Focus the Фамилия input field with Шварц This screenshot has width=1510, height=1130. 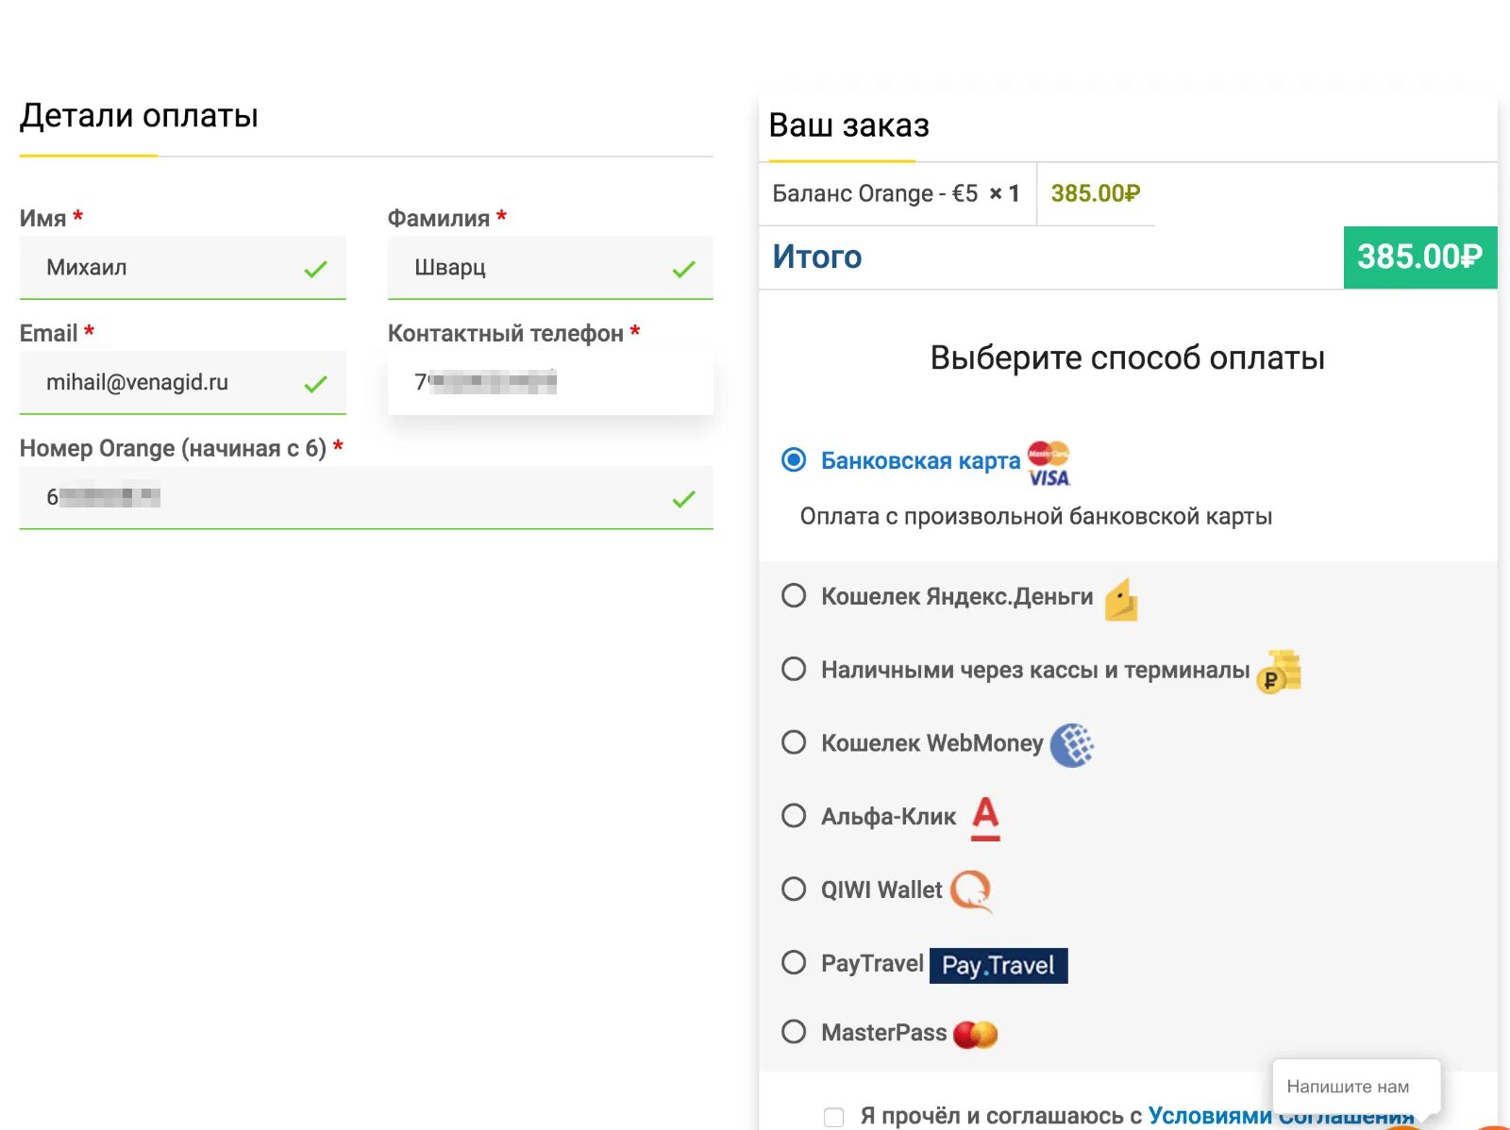point(550,268)
